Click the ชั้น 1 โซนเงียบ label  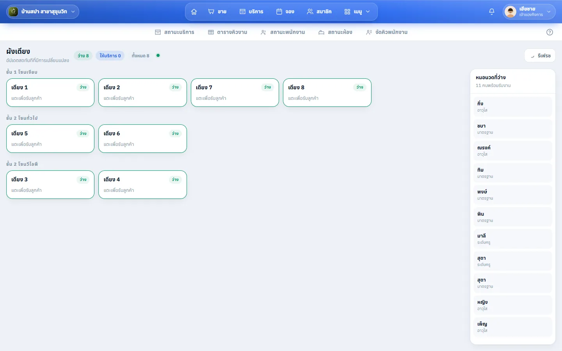(22, 72)
